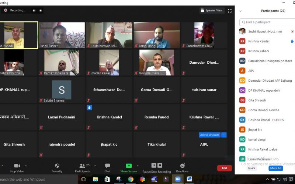The width and height of the screenshot is (295, 184).
Task: Click the red End meeting button
Action: (224, 168)
